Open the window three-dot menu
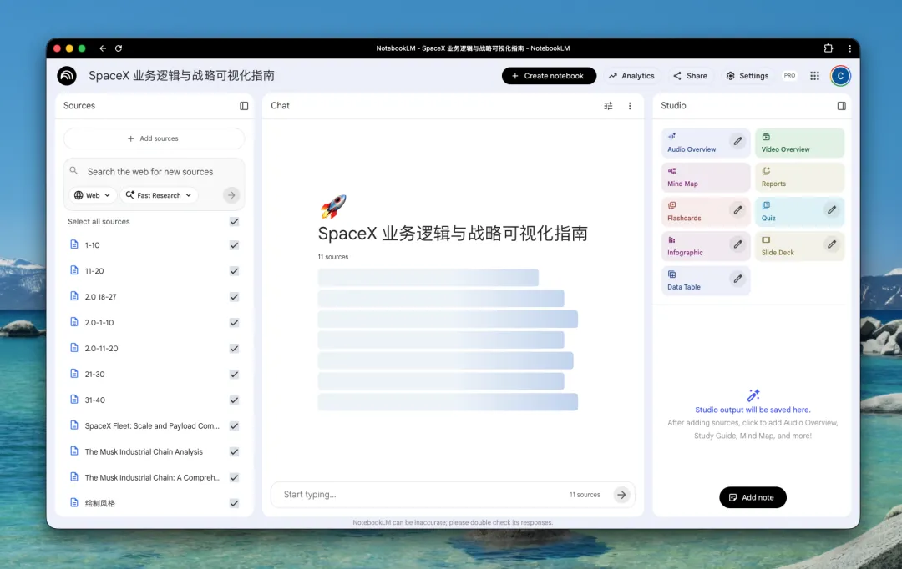This screenshot has height=569, width=902. point(849,48)
